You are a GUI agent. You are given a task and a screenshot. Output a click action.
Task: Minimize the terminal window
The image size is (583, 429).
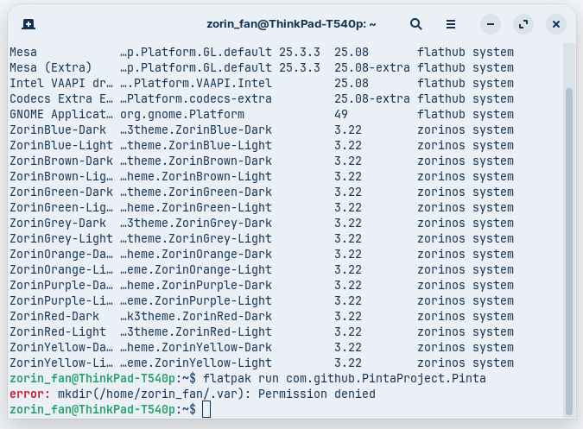491,24
